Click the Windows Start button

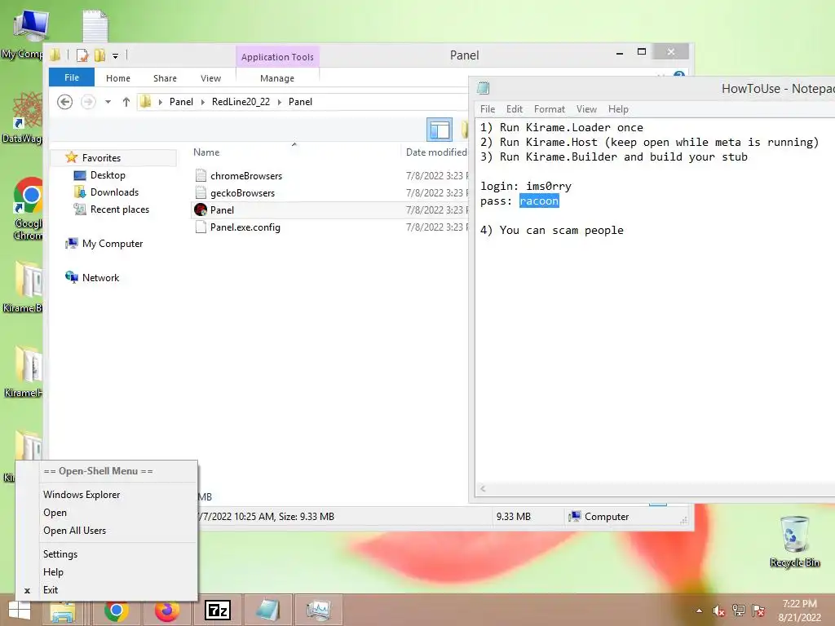pos(20,611)
